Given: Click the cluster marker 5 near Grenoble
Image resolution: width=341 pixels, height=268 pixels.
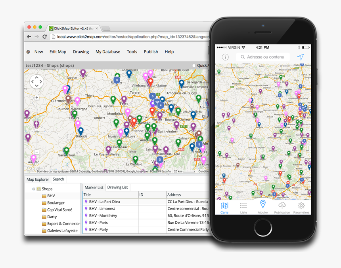Looking at the screenshot, I should (x=199, y=144).
